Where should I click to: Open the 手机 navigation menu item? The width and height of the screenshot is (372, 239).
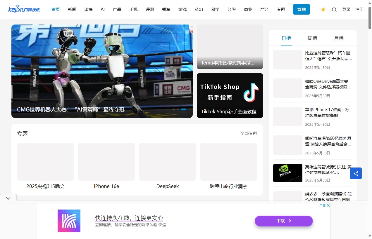[133, 9]
